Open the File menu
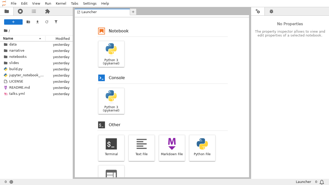This screenshot has width=329, height=185. [14, 4]
